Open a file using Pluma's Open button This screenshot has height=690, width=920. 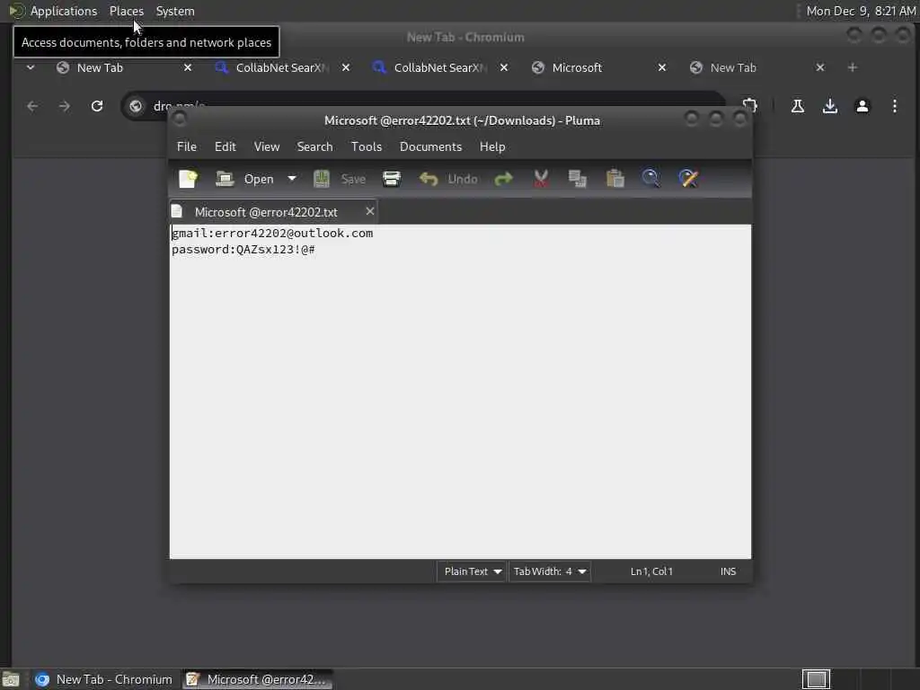point(244,179)
